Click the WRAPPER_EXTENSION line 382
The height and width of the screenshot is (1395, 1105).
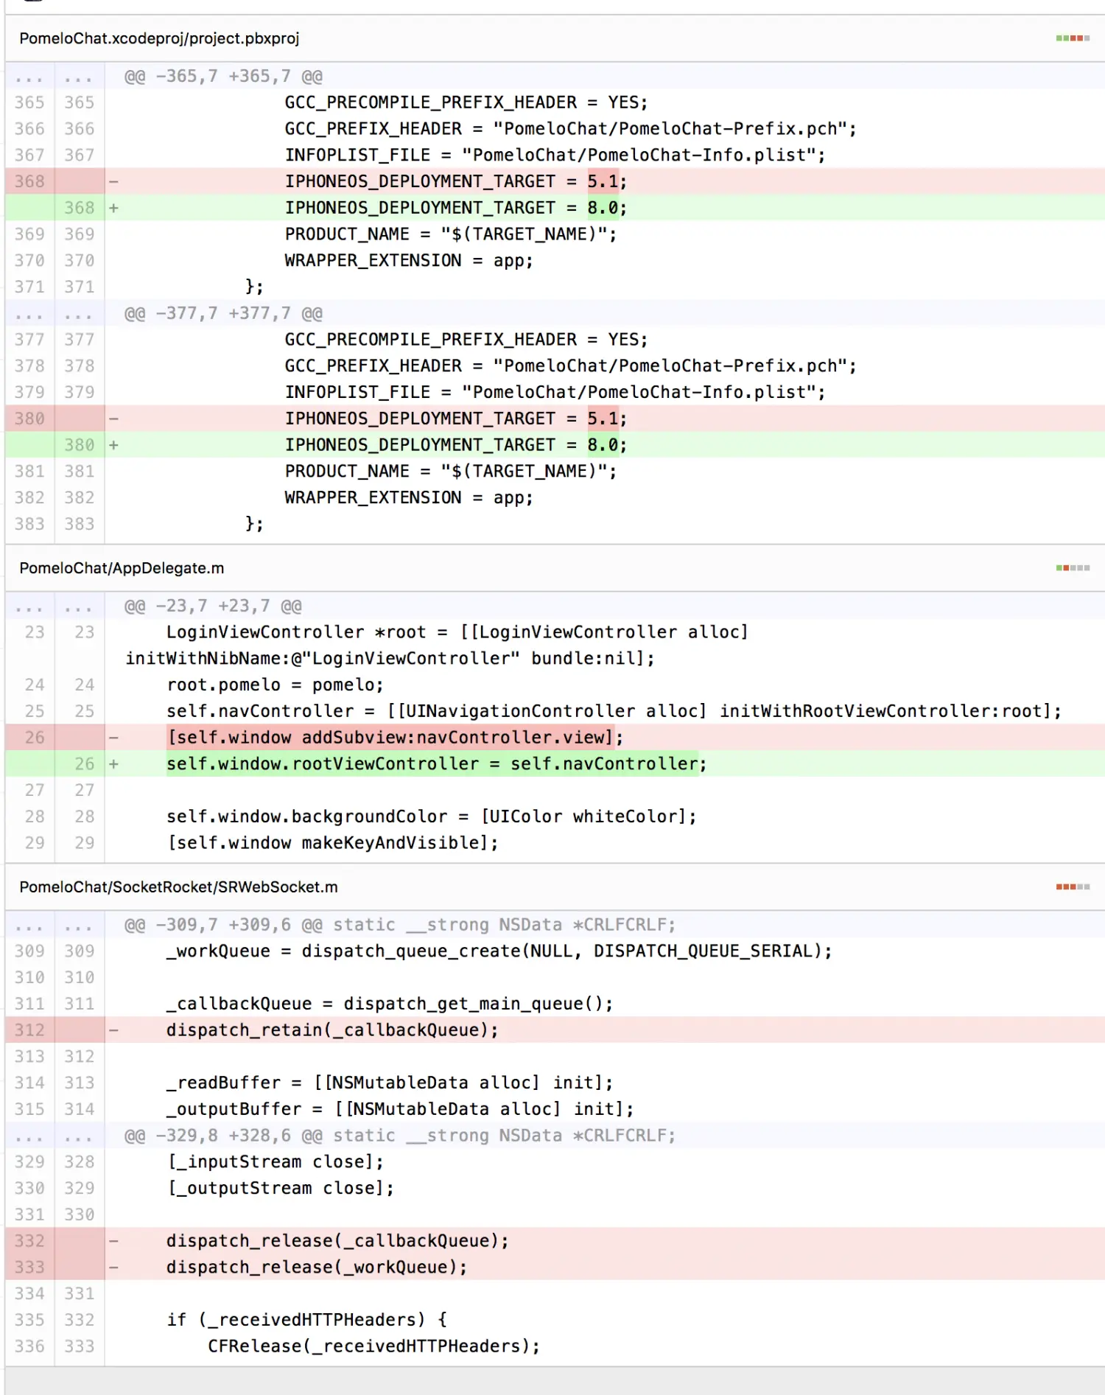click(555, 498)
